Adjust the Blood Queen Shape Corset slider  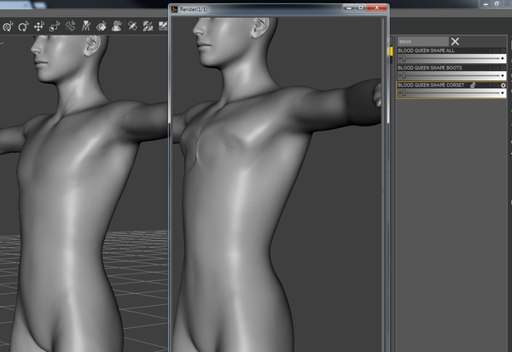pyautogui.click(x=451, y=93)
